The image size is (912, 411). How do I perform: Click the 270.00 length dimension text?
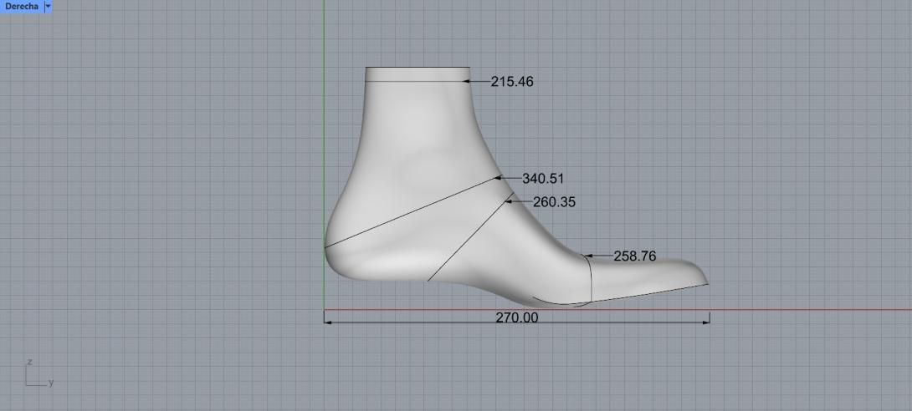[517, 318]
